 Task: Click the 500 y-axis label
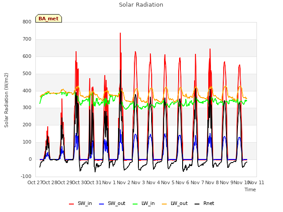(27, 74)
